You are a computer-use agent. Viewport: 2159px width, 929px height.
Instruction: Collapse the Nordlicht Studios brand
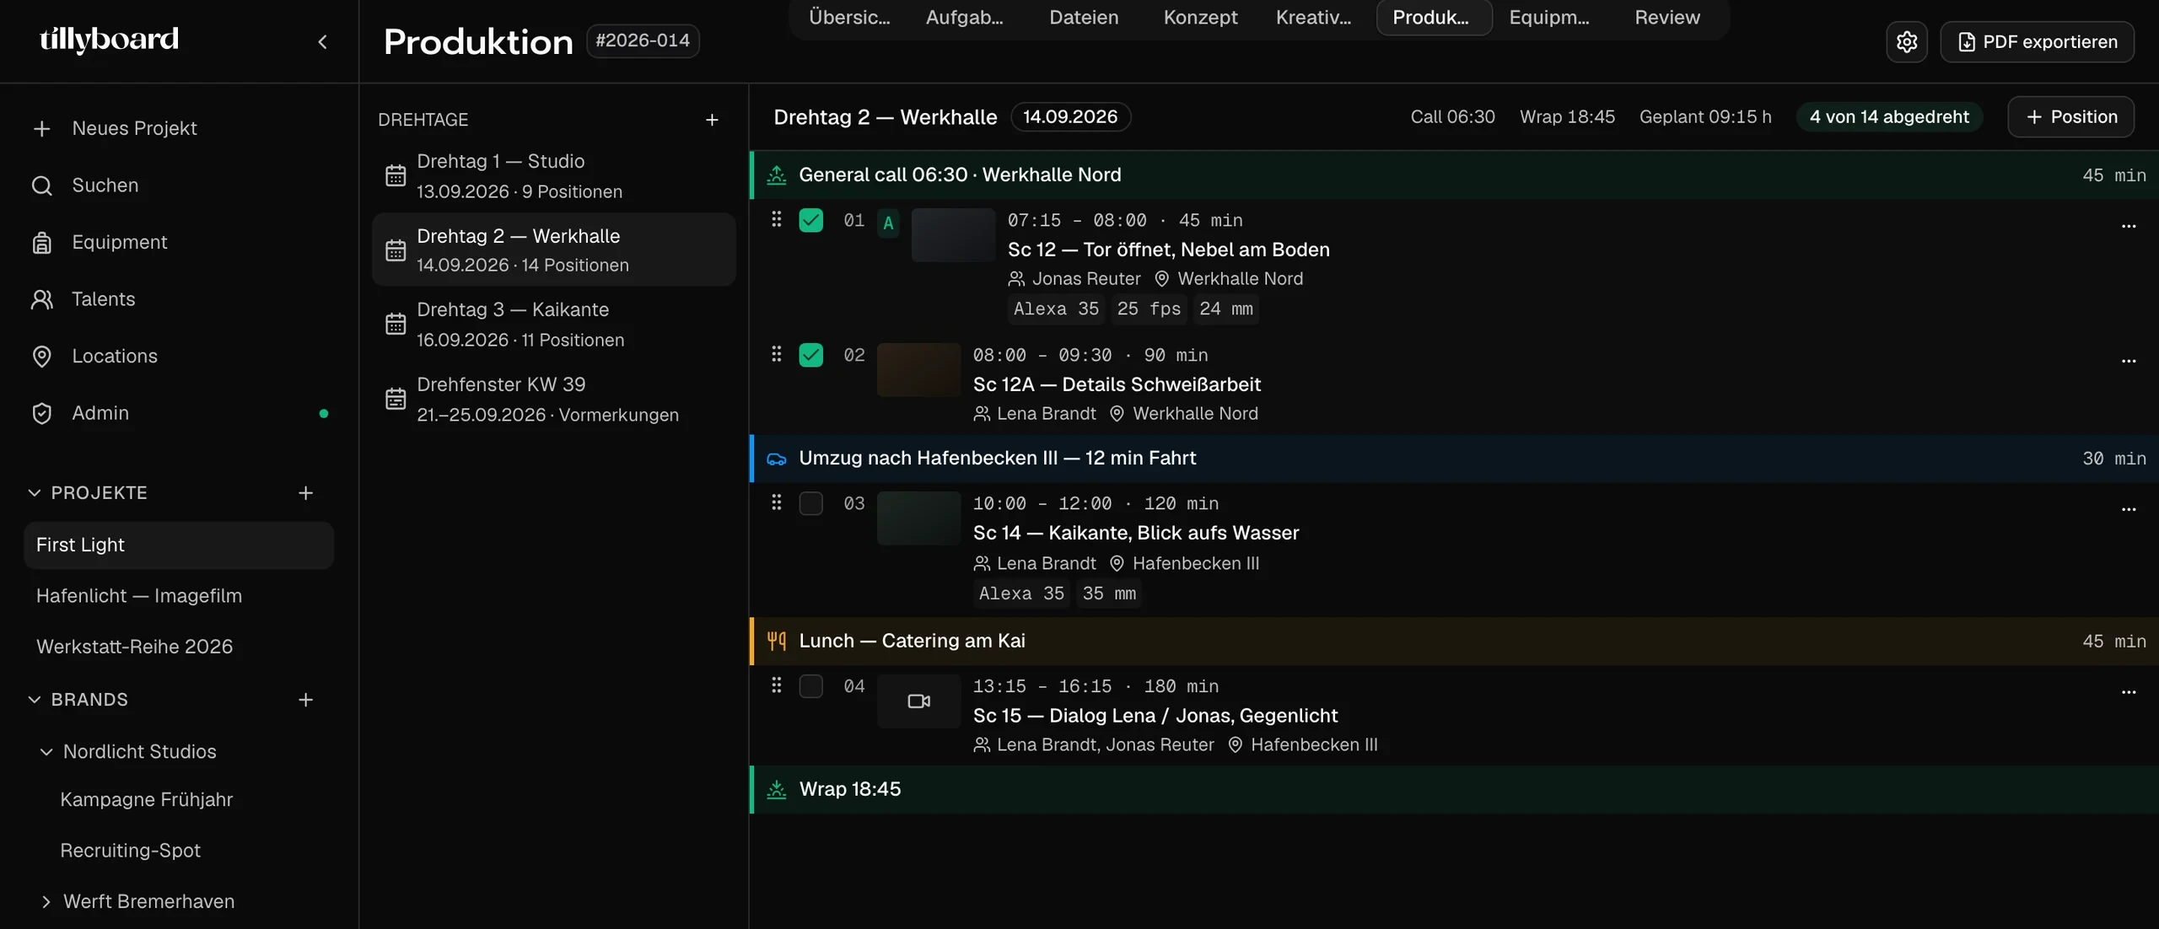click(46, 751)
